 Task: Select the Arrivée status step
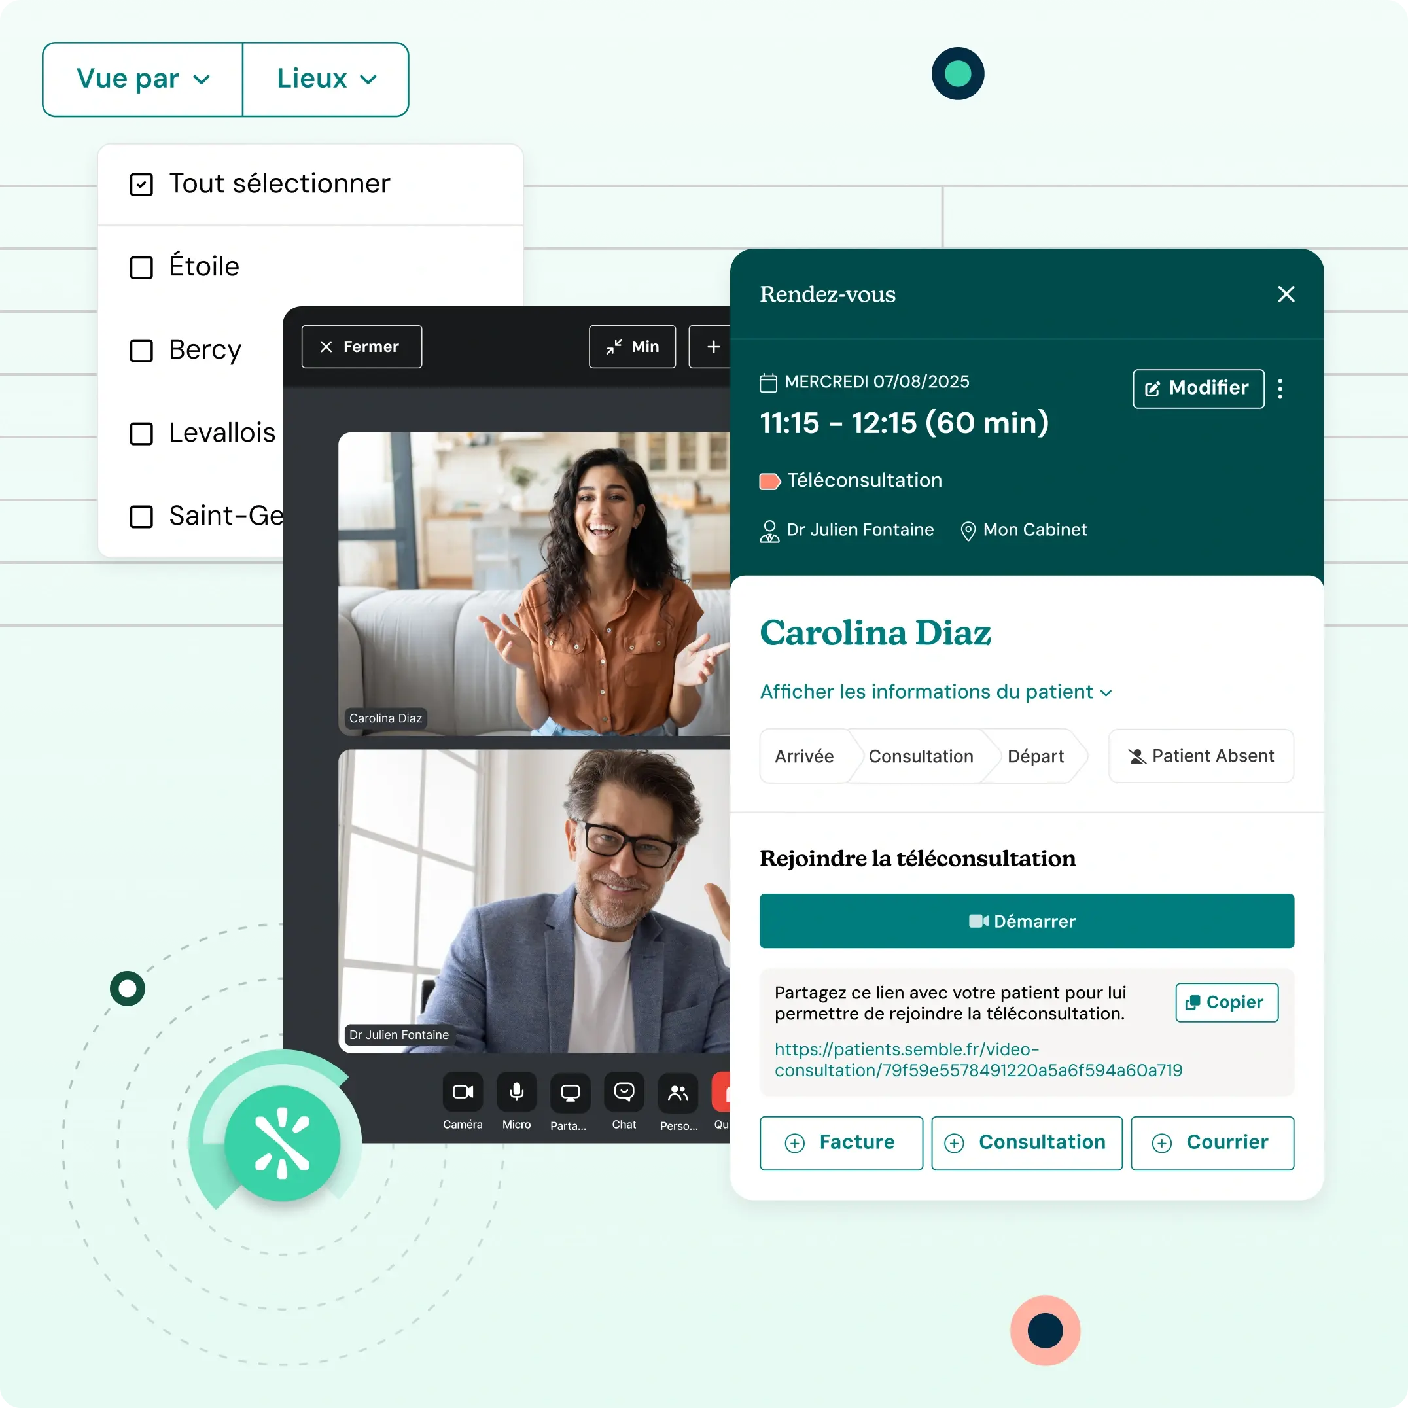point(804,756)
